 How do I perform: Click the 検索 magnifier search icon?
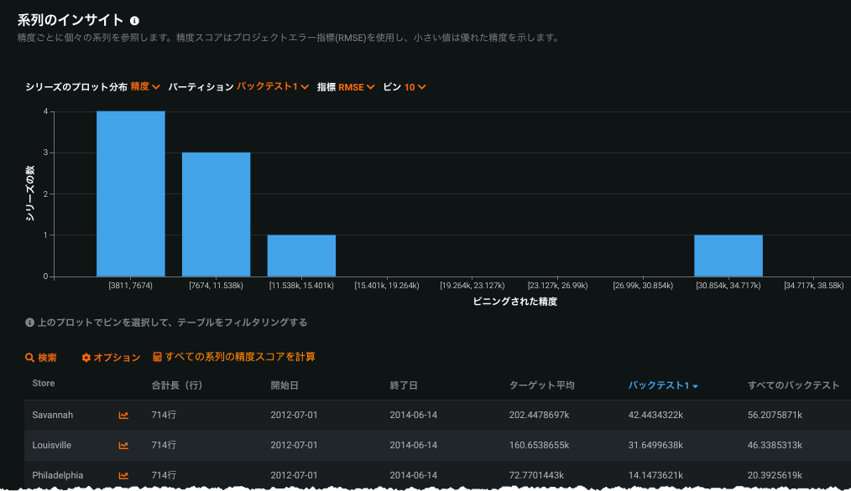(x=30, y=358)
